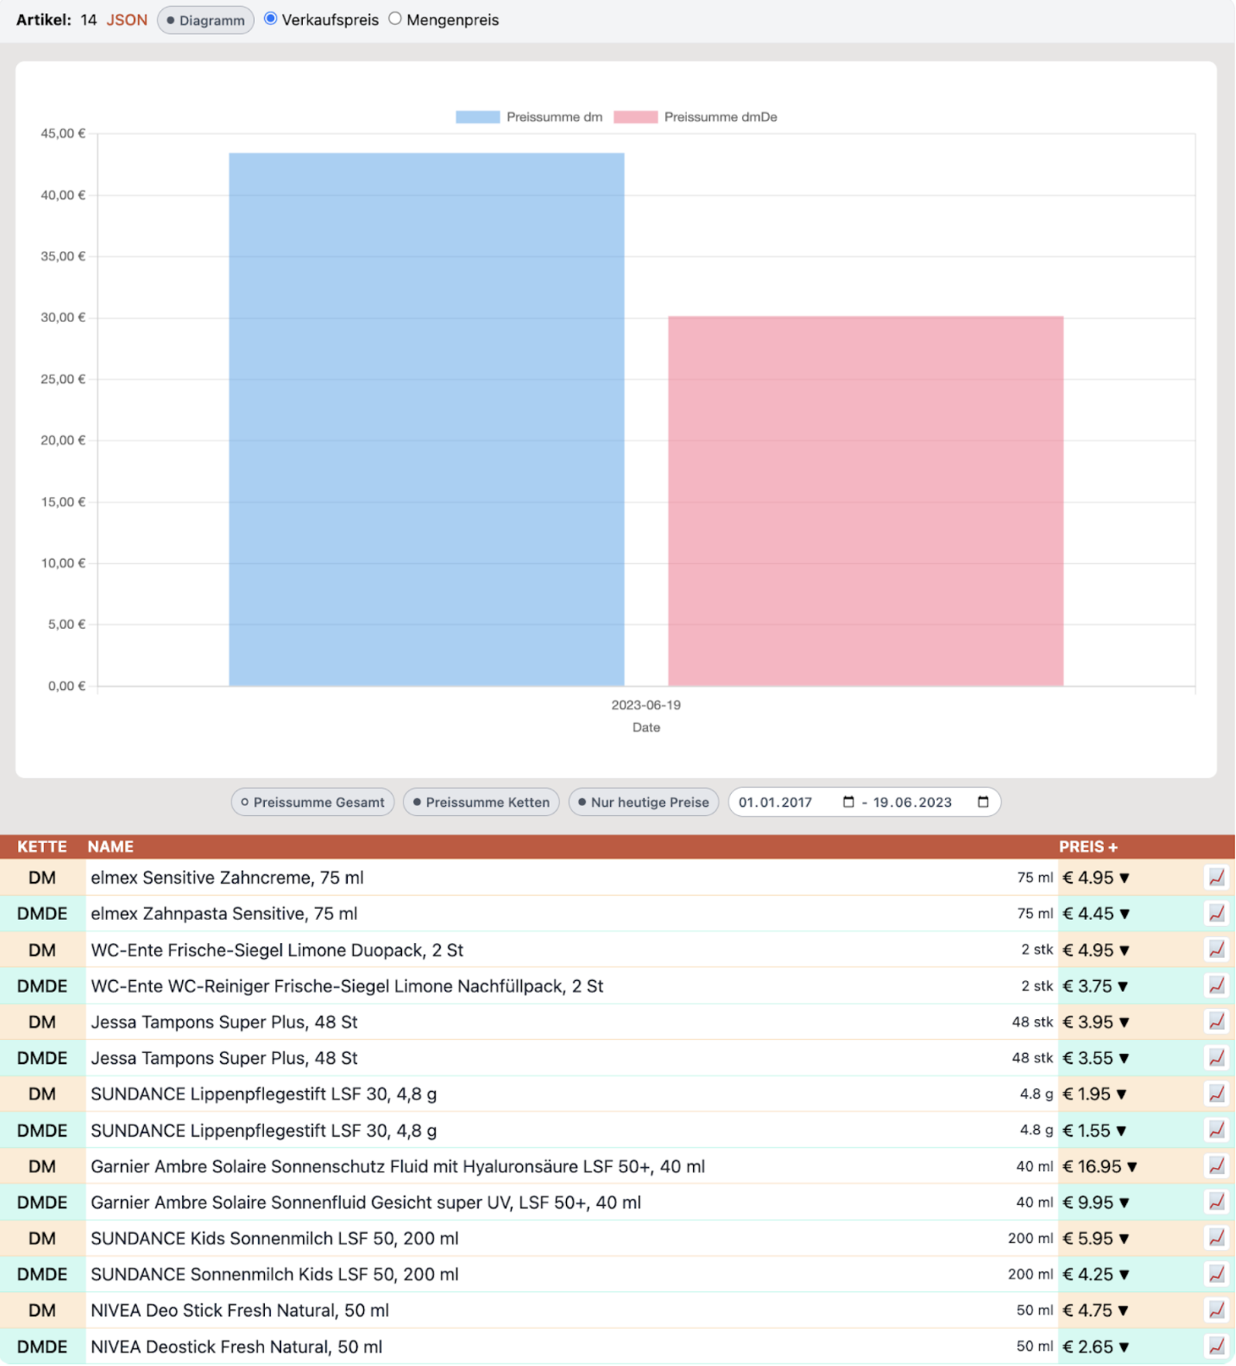Open chart for NIVEA Deostick DMDE row
This screenshot has width=1236, height=1366.
1217,1346
